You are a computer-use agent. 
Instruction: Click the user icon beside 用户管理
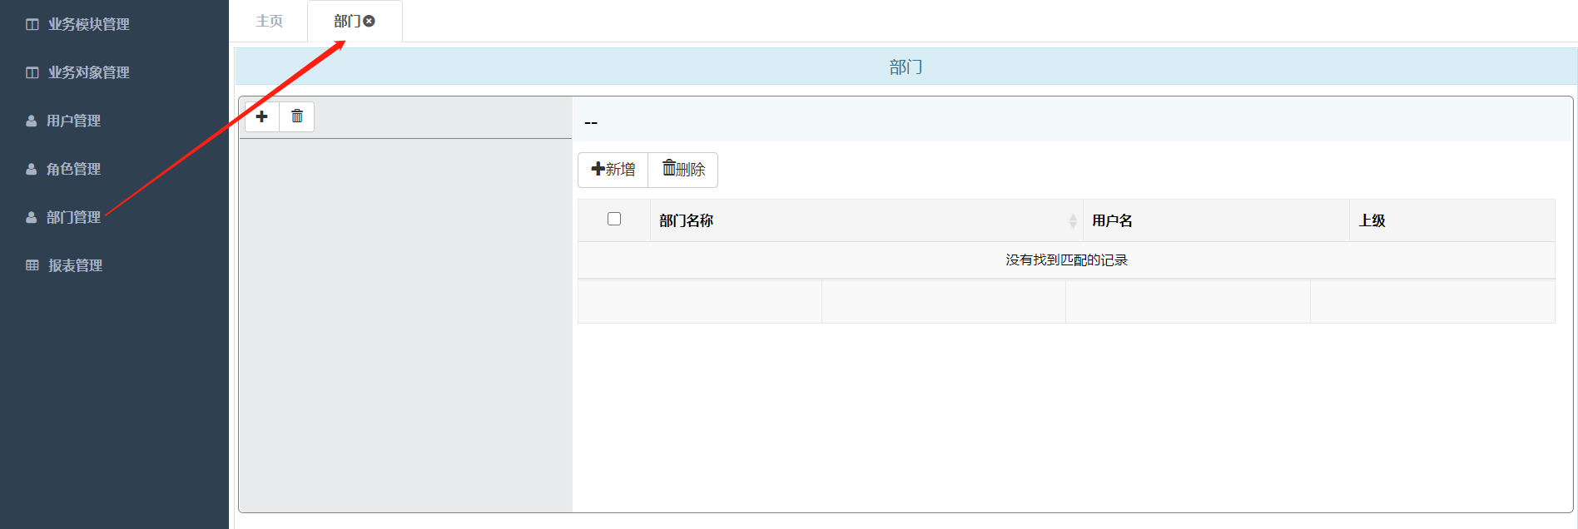[32, 121]
